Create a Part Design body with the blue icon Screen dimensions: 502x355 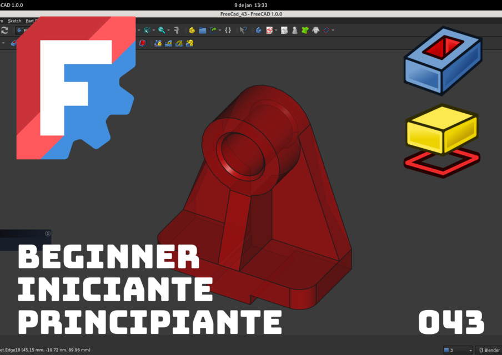(259, 29)
